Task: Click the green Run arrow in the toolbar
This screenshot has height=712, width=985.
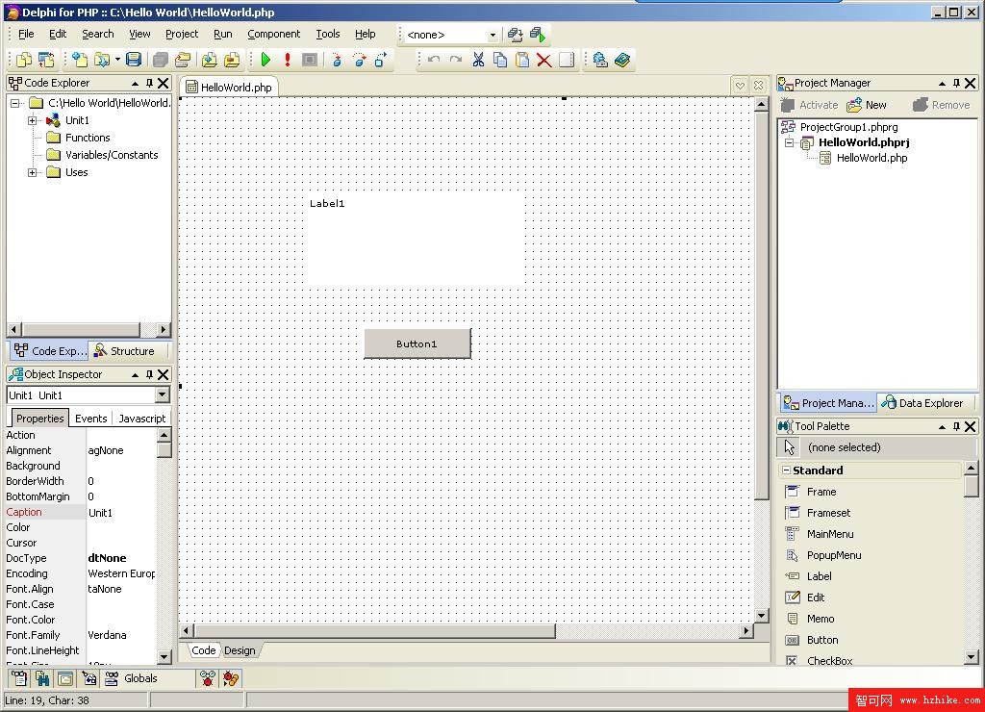Action: click(x=265, y=60)
